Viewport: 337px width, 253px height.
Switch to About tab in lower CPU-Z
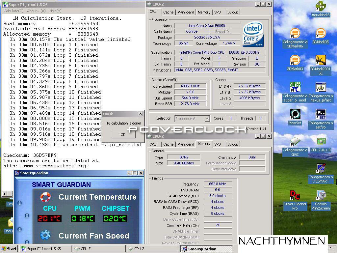tap(233, 144)
